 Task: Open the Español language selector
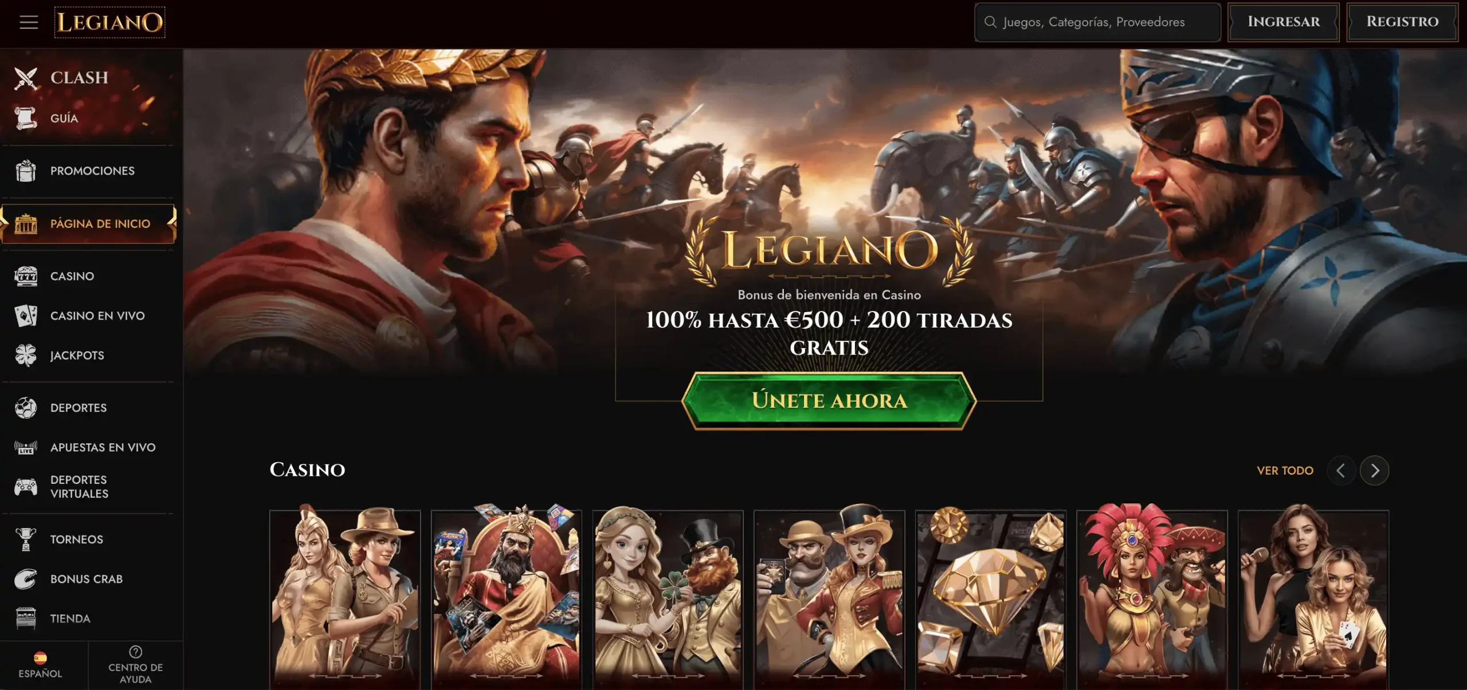click(x=40, y=666)
